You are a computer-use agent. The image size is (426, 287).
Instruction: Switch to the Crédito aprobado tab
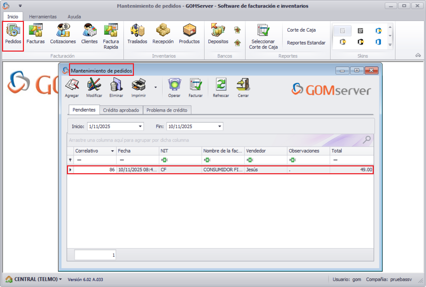(121, 110)
